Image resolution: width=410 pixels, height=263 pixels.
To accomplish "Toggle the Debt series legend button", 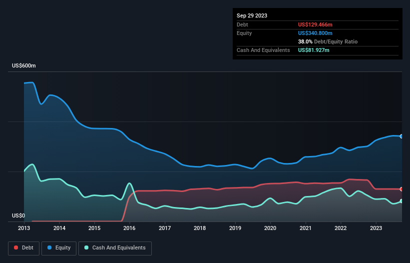I will pos(24,248).
